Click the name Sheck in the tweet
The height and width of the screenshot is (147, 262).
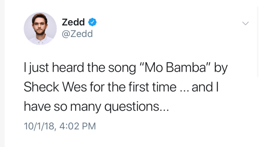point(42,87)
